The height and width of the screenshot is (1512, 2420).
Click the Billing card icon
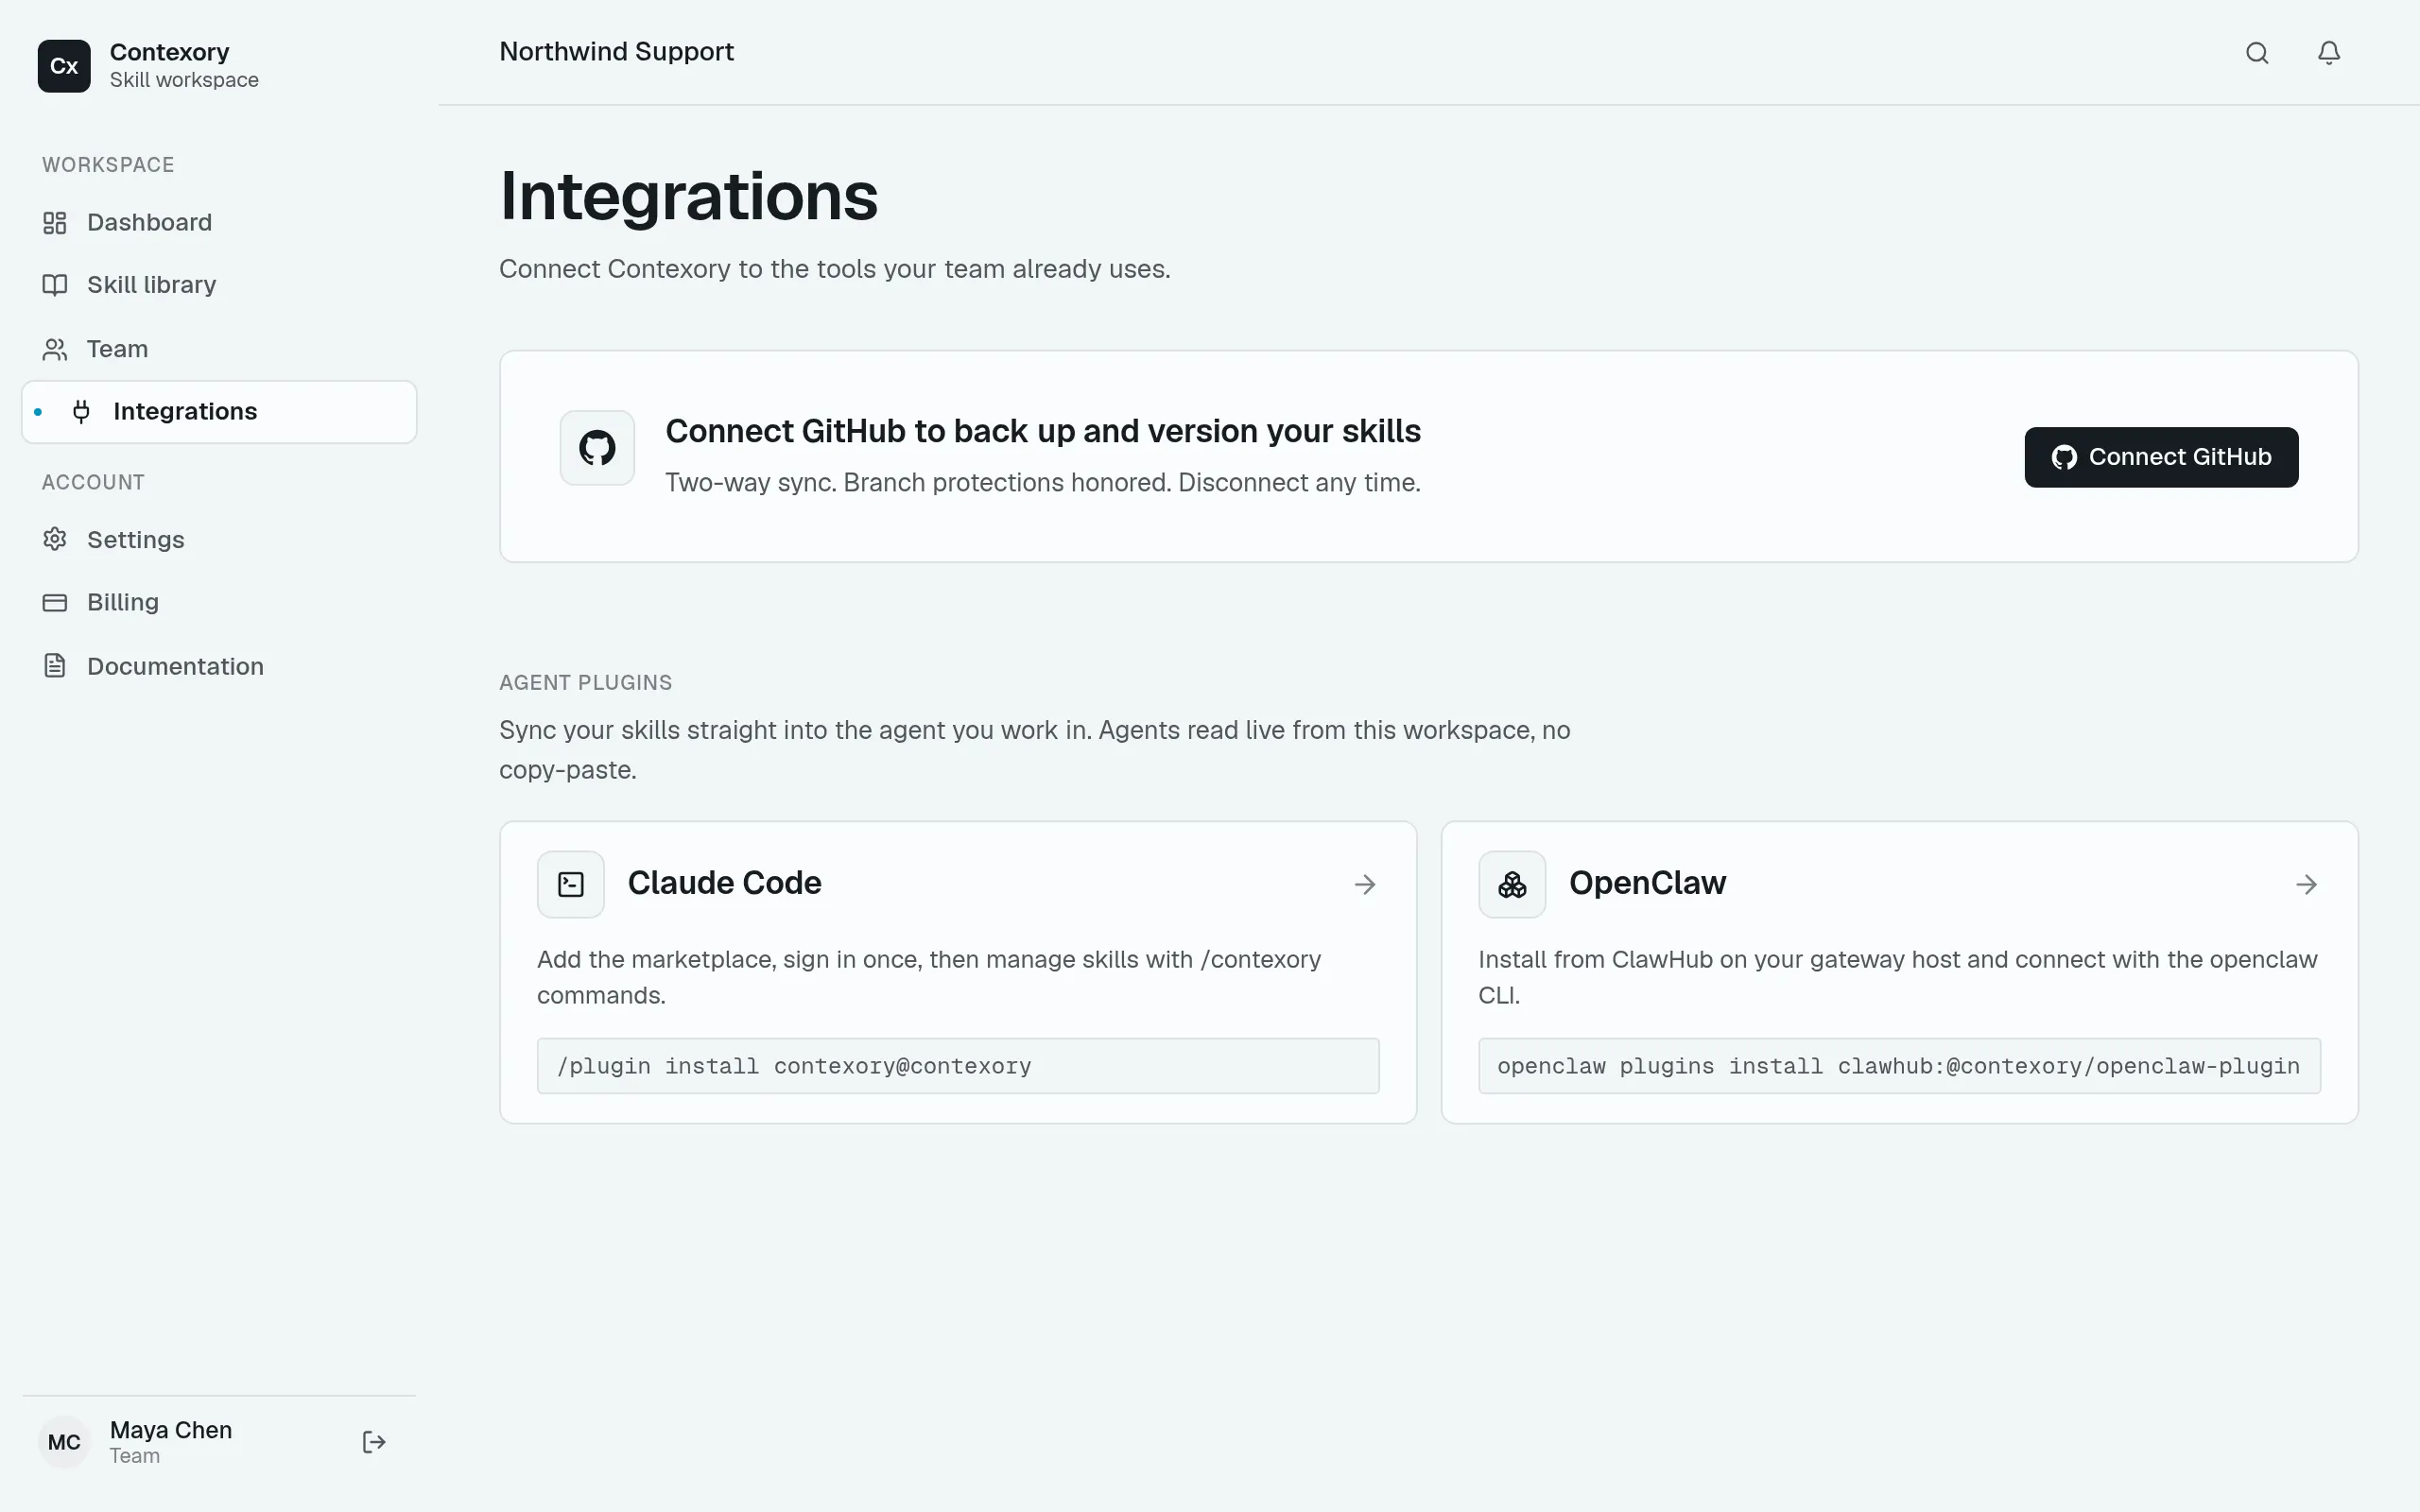click(55, 603)
